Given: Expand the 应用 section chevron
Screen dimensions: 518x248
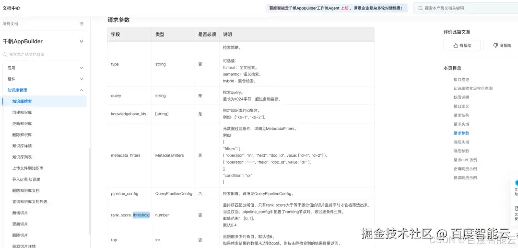Looking at the screenshot, I should tap(82, 68).
